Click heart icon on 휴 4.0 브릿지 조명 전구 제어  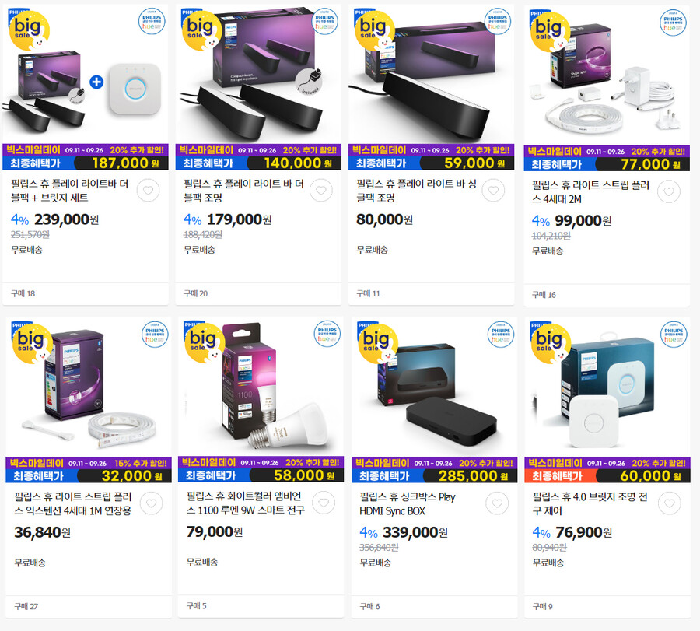tap(670, 503)
